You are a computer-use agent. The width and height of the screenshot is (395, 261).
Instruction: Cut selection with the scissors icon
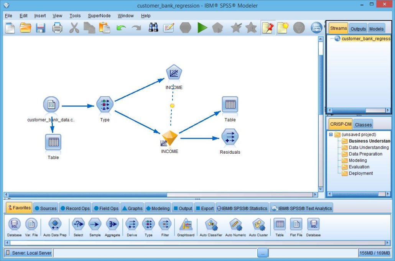pyautogui.click(x=74, y=28)
